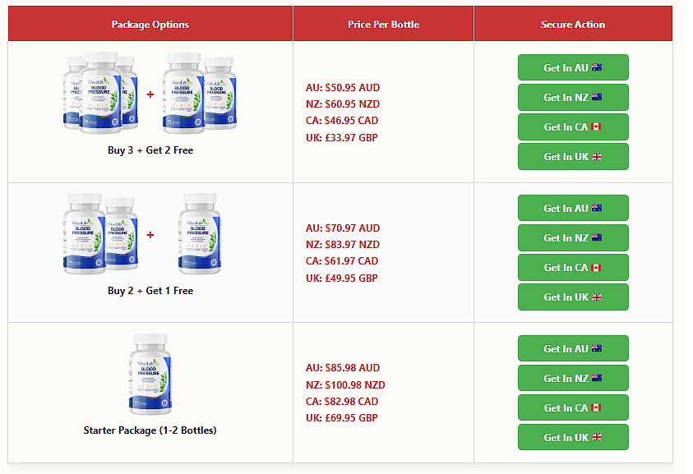Viewport: 693px width, 474px height.
Task: Click the Buy 3 + Get 2 Free label
Action: click(150, 150)
